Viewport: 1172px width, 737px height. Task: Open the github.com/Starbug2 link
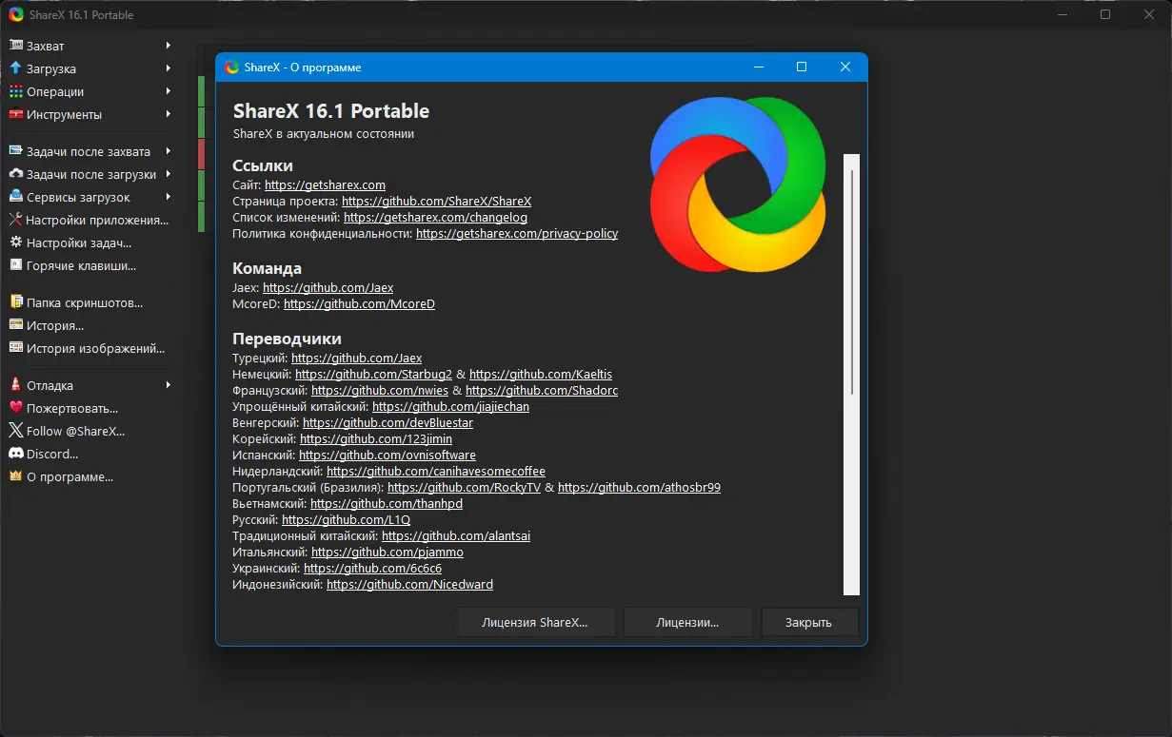tap(373, 374)
